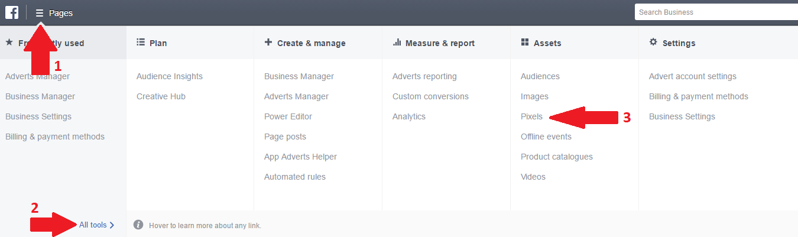Click the star icon for Frequently used
798x237 pixels.
coord(9,43)
